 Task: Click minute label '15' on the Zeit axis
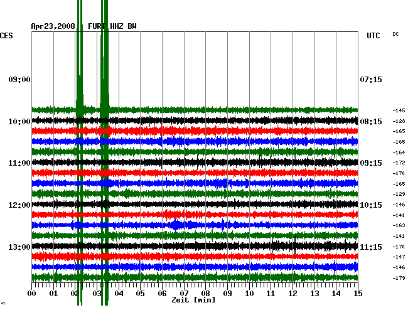tap(358, 294)
